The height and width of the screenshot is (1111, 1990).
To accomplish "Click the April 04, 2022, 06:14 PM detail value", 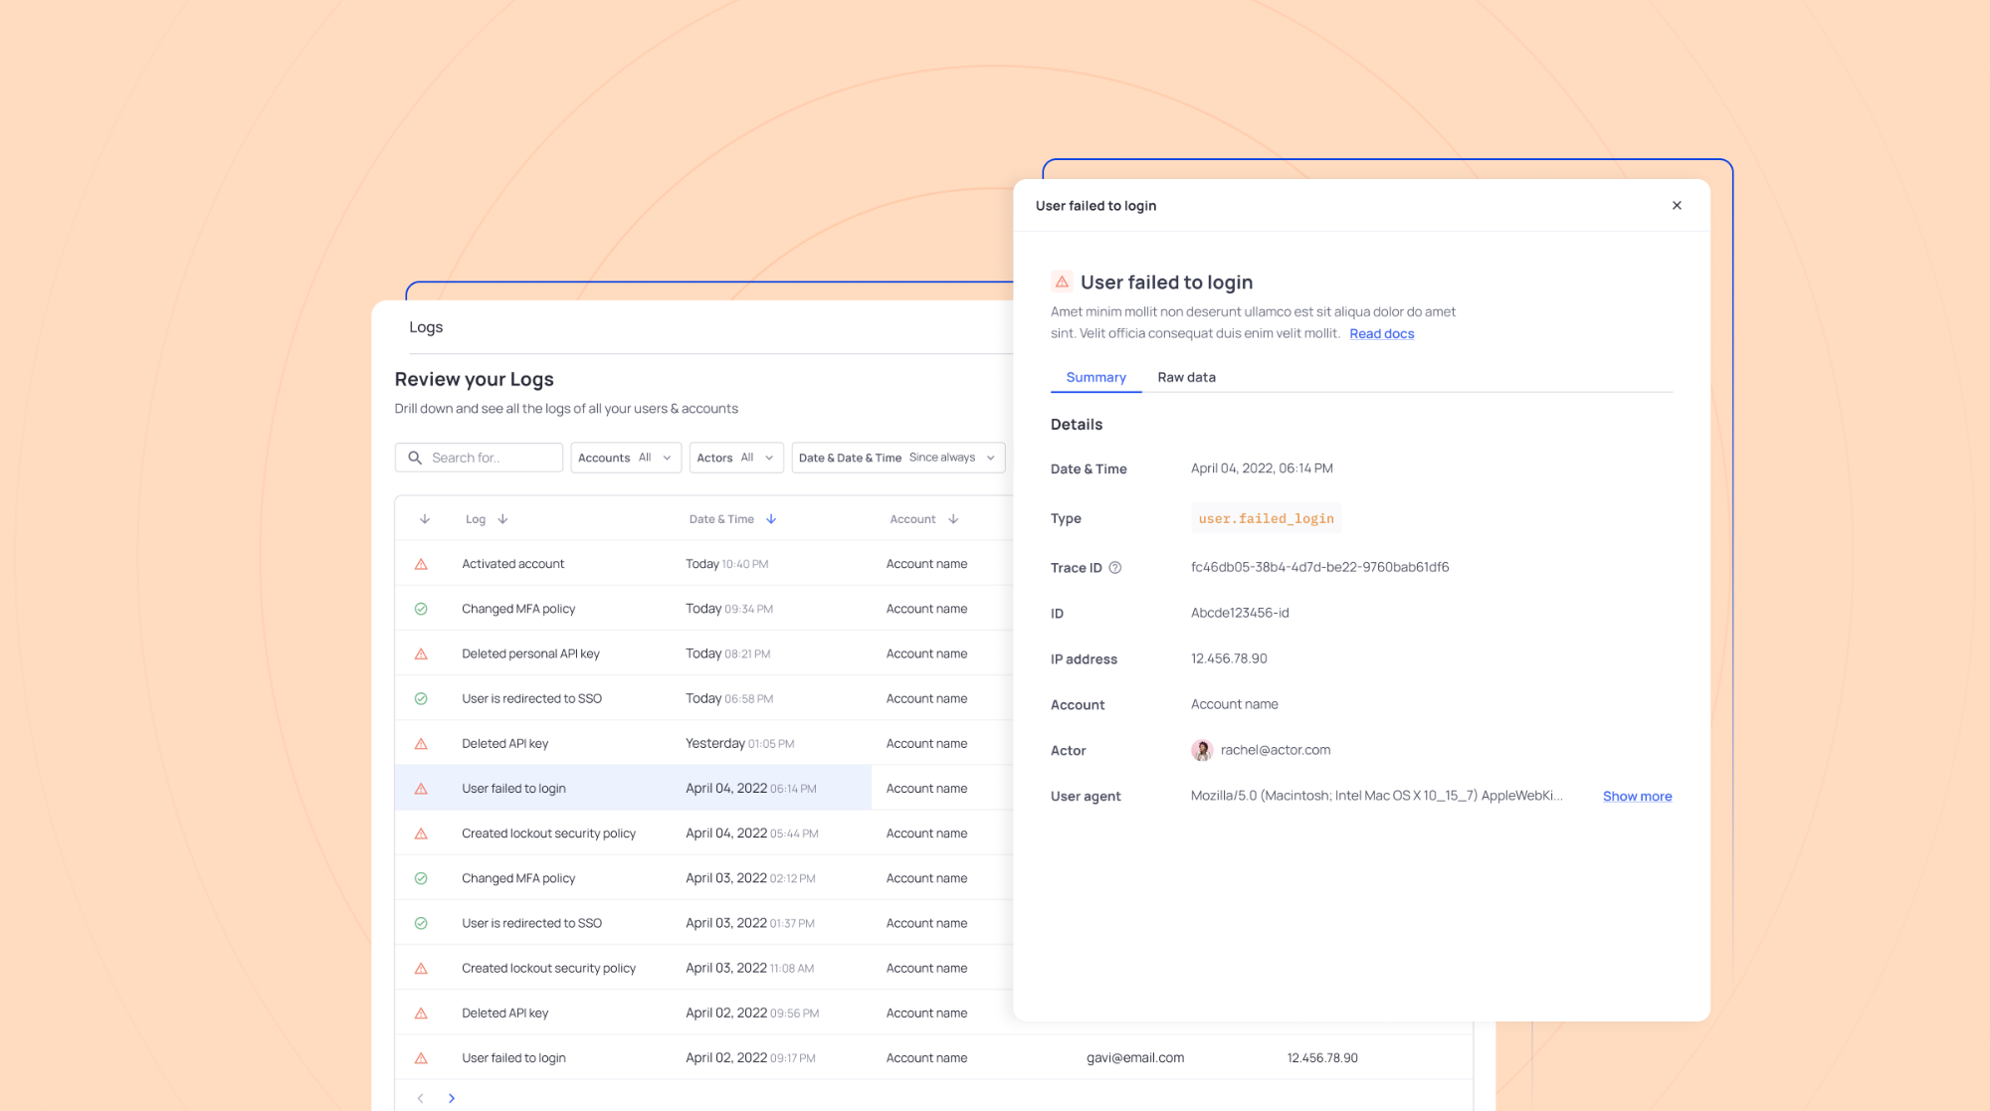I will [x=1262, y=468].
